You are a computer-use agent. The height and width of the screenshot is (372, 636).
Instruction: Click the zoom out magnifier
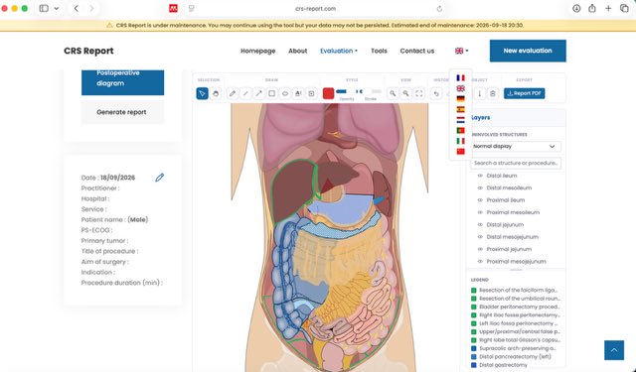(x=393, y=93)
